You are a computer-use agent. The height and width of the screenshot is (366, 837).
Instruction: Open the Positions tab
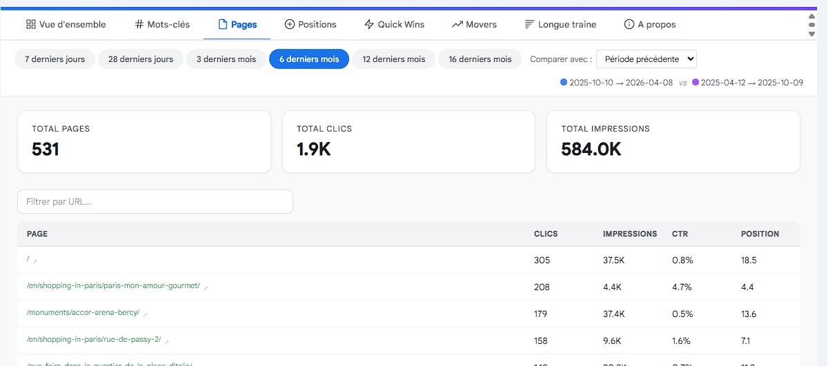[311, 24]
